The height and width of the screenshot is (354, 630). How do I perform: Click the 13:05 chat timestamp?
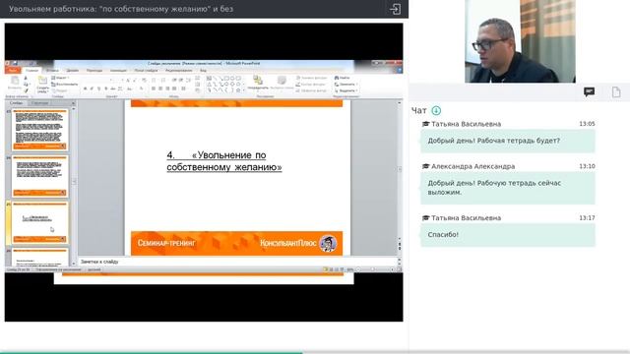click(x=587, y=124)
